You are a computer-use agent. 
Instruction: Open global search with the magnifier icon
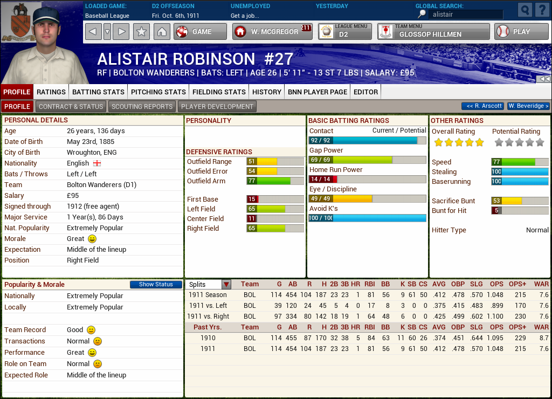tap(524, 10)
